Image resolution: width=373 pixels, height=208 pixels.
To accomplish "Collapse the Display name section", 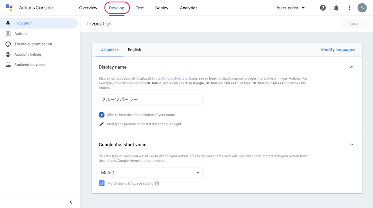I will (x=352, y=67).
